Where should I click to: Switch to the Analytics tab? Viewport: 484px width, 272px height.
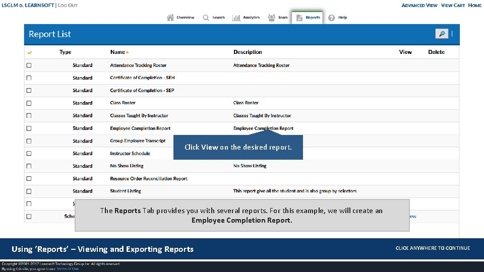251,18
